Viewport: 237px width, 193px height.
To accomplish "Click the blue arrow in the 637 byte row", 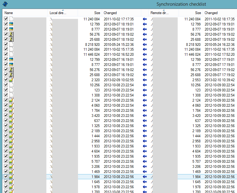I will point(145,121).
